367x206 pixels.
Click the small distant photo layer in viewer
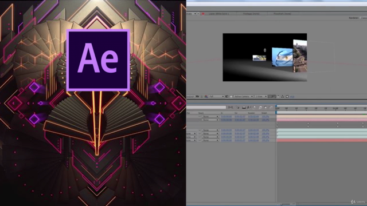click(x=259, y=58)
